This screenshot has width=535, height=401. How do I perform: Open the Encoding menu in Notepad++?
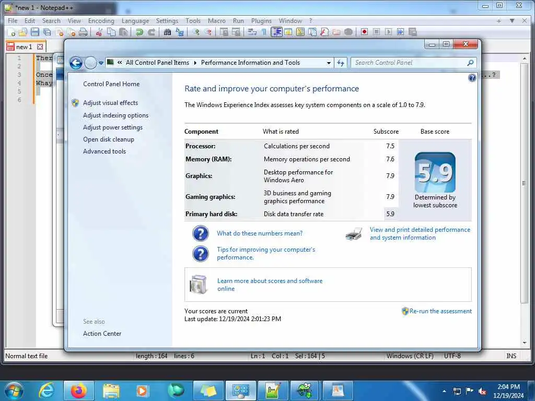(x=101, y=21)
